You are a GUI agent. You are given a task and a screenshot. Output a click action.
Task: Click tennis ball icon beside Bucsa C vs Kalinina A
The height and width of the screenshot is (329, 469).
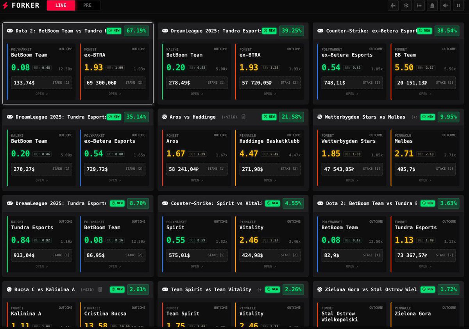coord(9,289)
